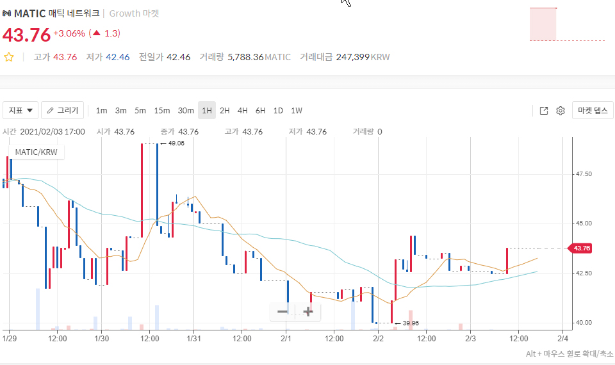Switch chart to 2H interval
Image resolution: width=615 pixels, height=365 pixels.
[x=225, y=111]
